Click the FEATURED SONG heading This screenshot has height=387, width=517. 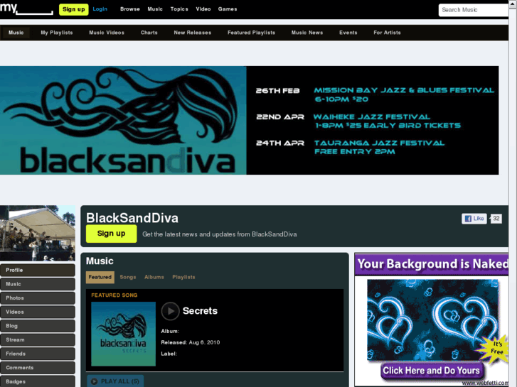(x=114, y=295)
